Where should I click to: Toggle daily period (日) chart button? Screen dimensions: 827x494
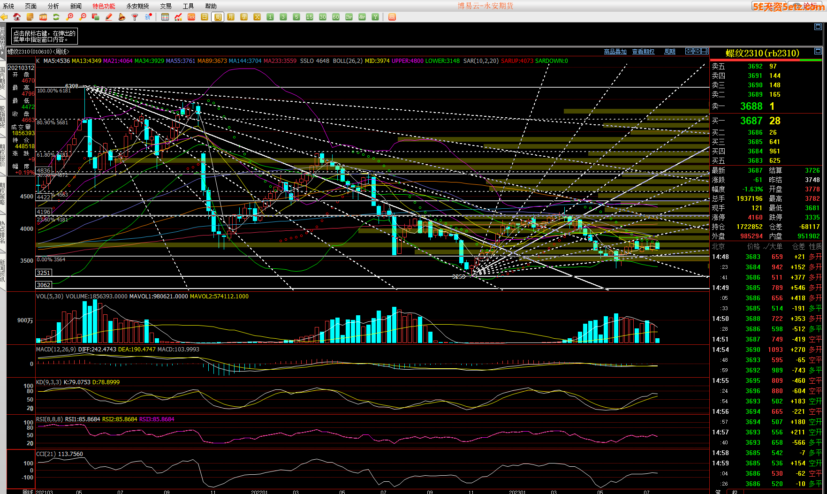(x=205, y=17)
